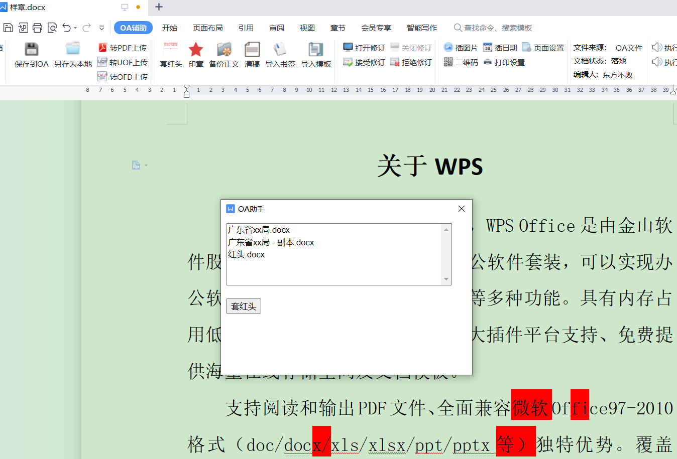Turn on track changes (打开修订)
677x459 pixels.
[364, 48]
